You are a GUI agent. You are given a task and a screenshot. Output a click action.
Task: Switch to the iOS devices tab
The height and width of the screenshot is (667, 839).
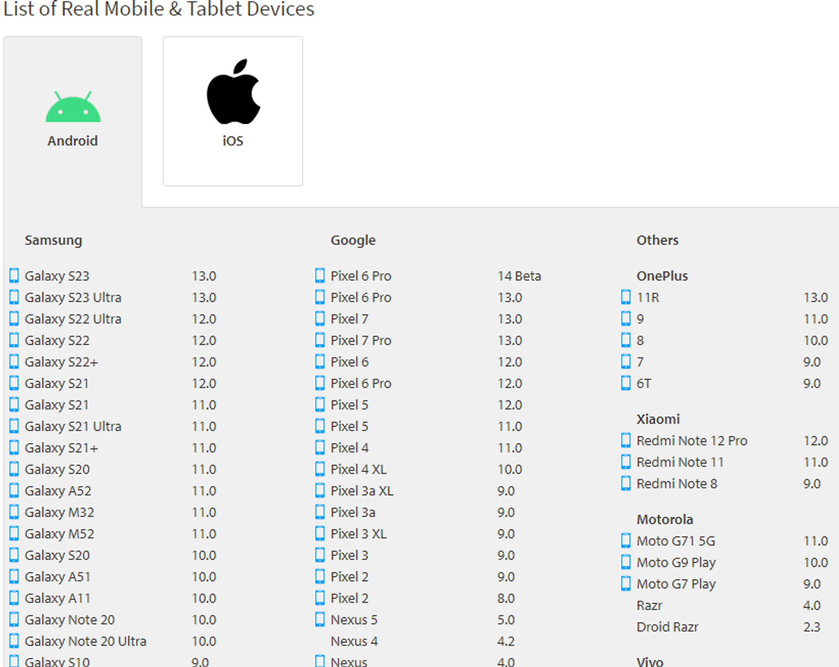pos(233,111)
